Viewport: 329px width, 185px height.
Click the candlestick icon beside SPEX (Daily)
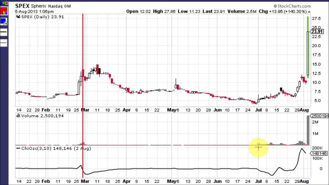click(x=18, y=17)
